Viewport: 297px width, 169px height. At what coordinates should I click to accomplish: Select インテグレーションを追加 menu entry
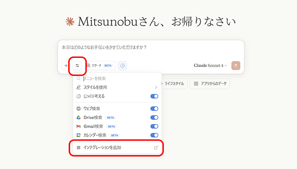click(x=117, y=147)
